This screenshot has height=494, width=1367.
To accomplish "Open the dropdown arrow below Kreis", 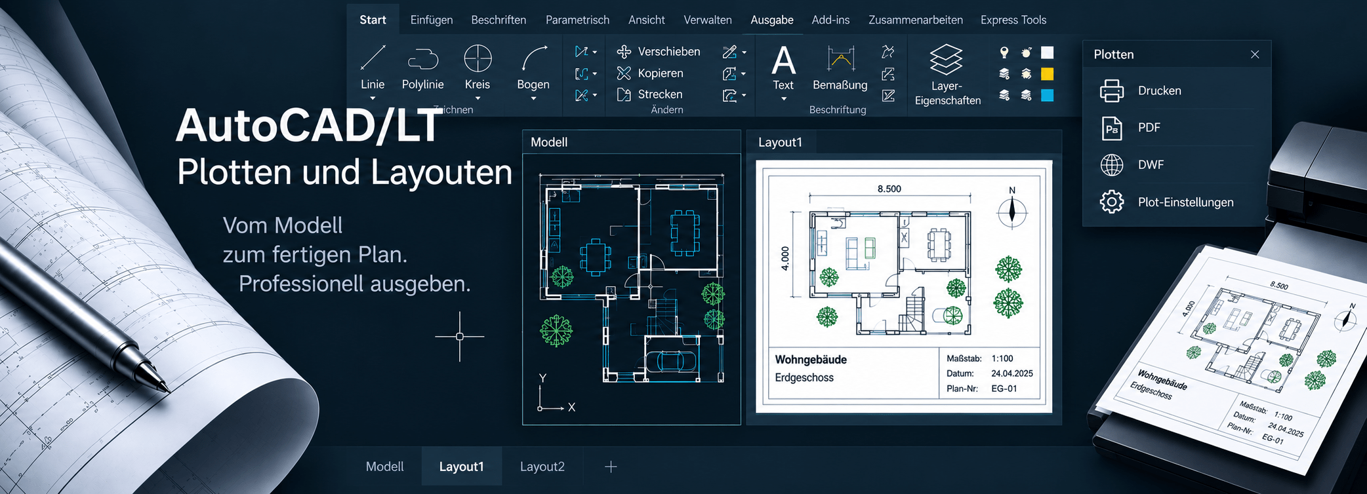I will point(478,99).
